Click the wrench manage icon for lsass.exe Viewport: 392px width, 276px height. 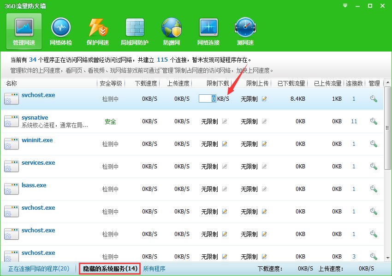pyautogui.click(x=374, y=189)
